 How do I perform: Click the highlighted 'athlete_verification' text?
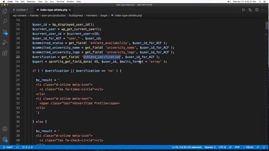pyautogui.click(x=102, y=57)
